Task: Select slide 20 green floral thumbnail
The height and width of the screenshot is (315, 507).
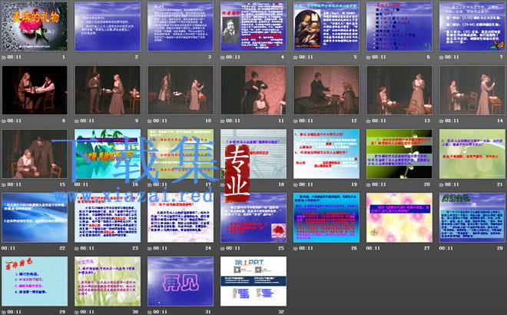Action: pos(399,154)
